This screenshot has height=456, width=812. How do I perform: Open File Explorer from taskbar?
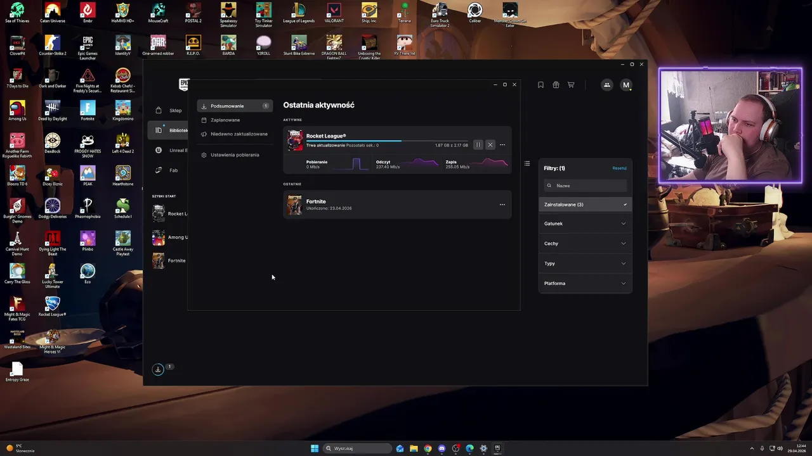[414, 448]
